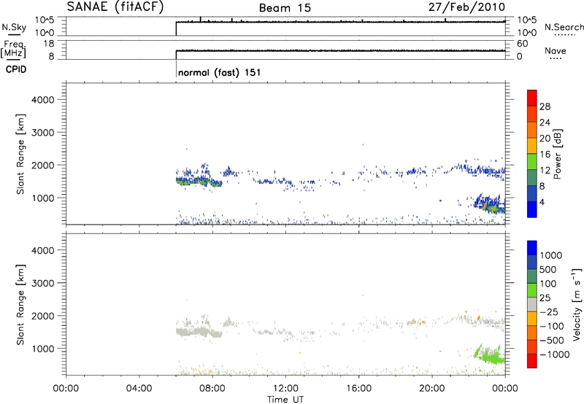Click the "Power [dB]" colorbar label

(558, 154)
